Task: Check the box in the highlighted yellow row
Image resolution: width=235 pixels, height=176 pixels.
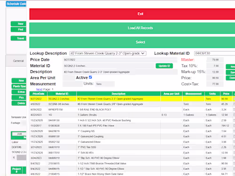Action: 234,99
